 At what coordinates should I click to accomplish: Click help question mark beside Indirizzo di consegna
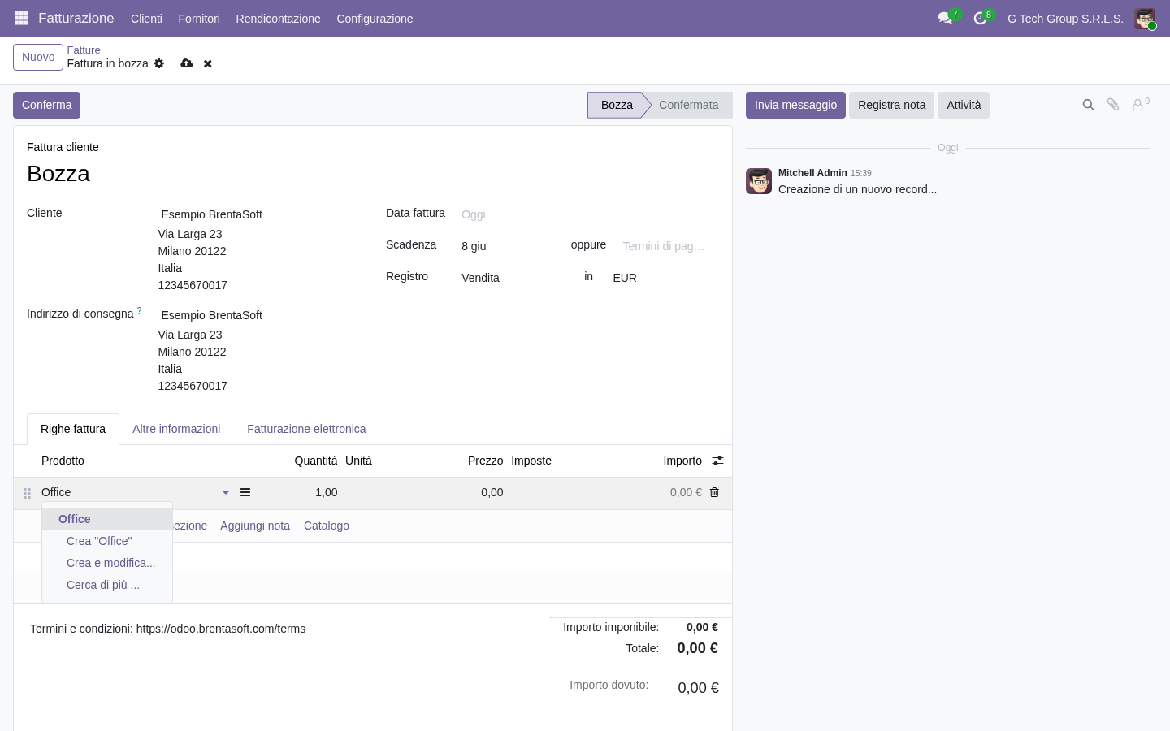139,310
